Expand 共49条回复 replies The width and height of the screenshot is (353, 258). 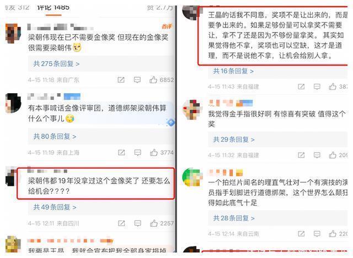[55, 207]
